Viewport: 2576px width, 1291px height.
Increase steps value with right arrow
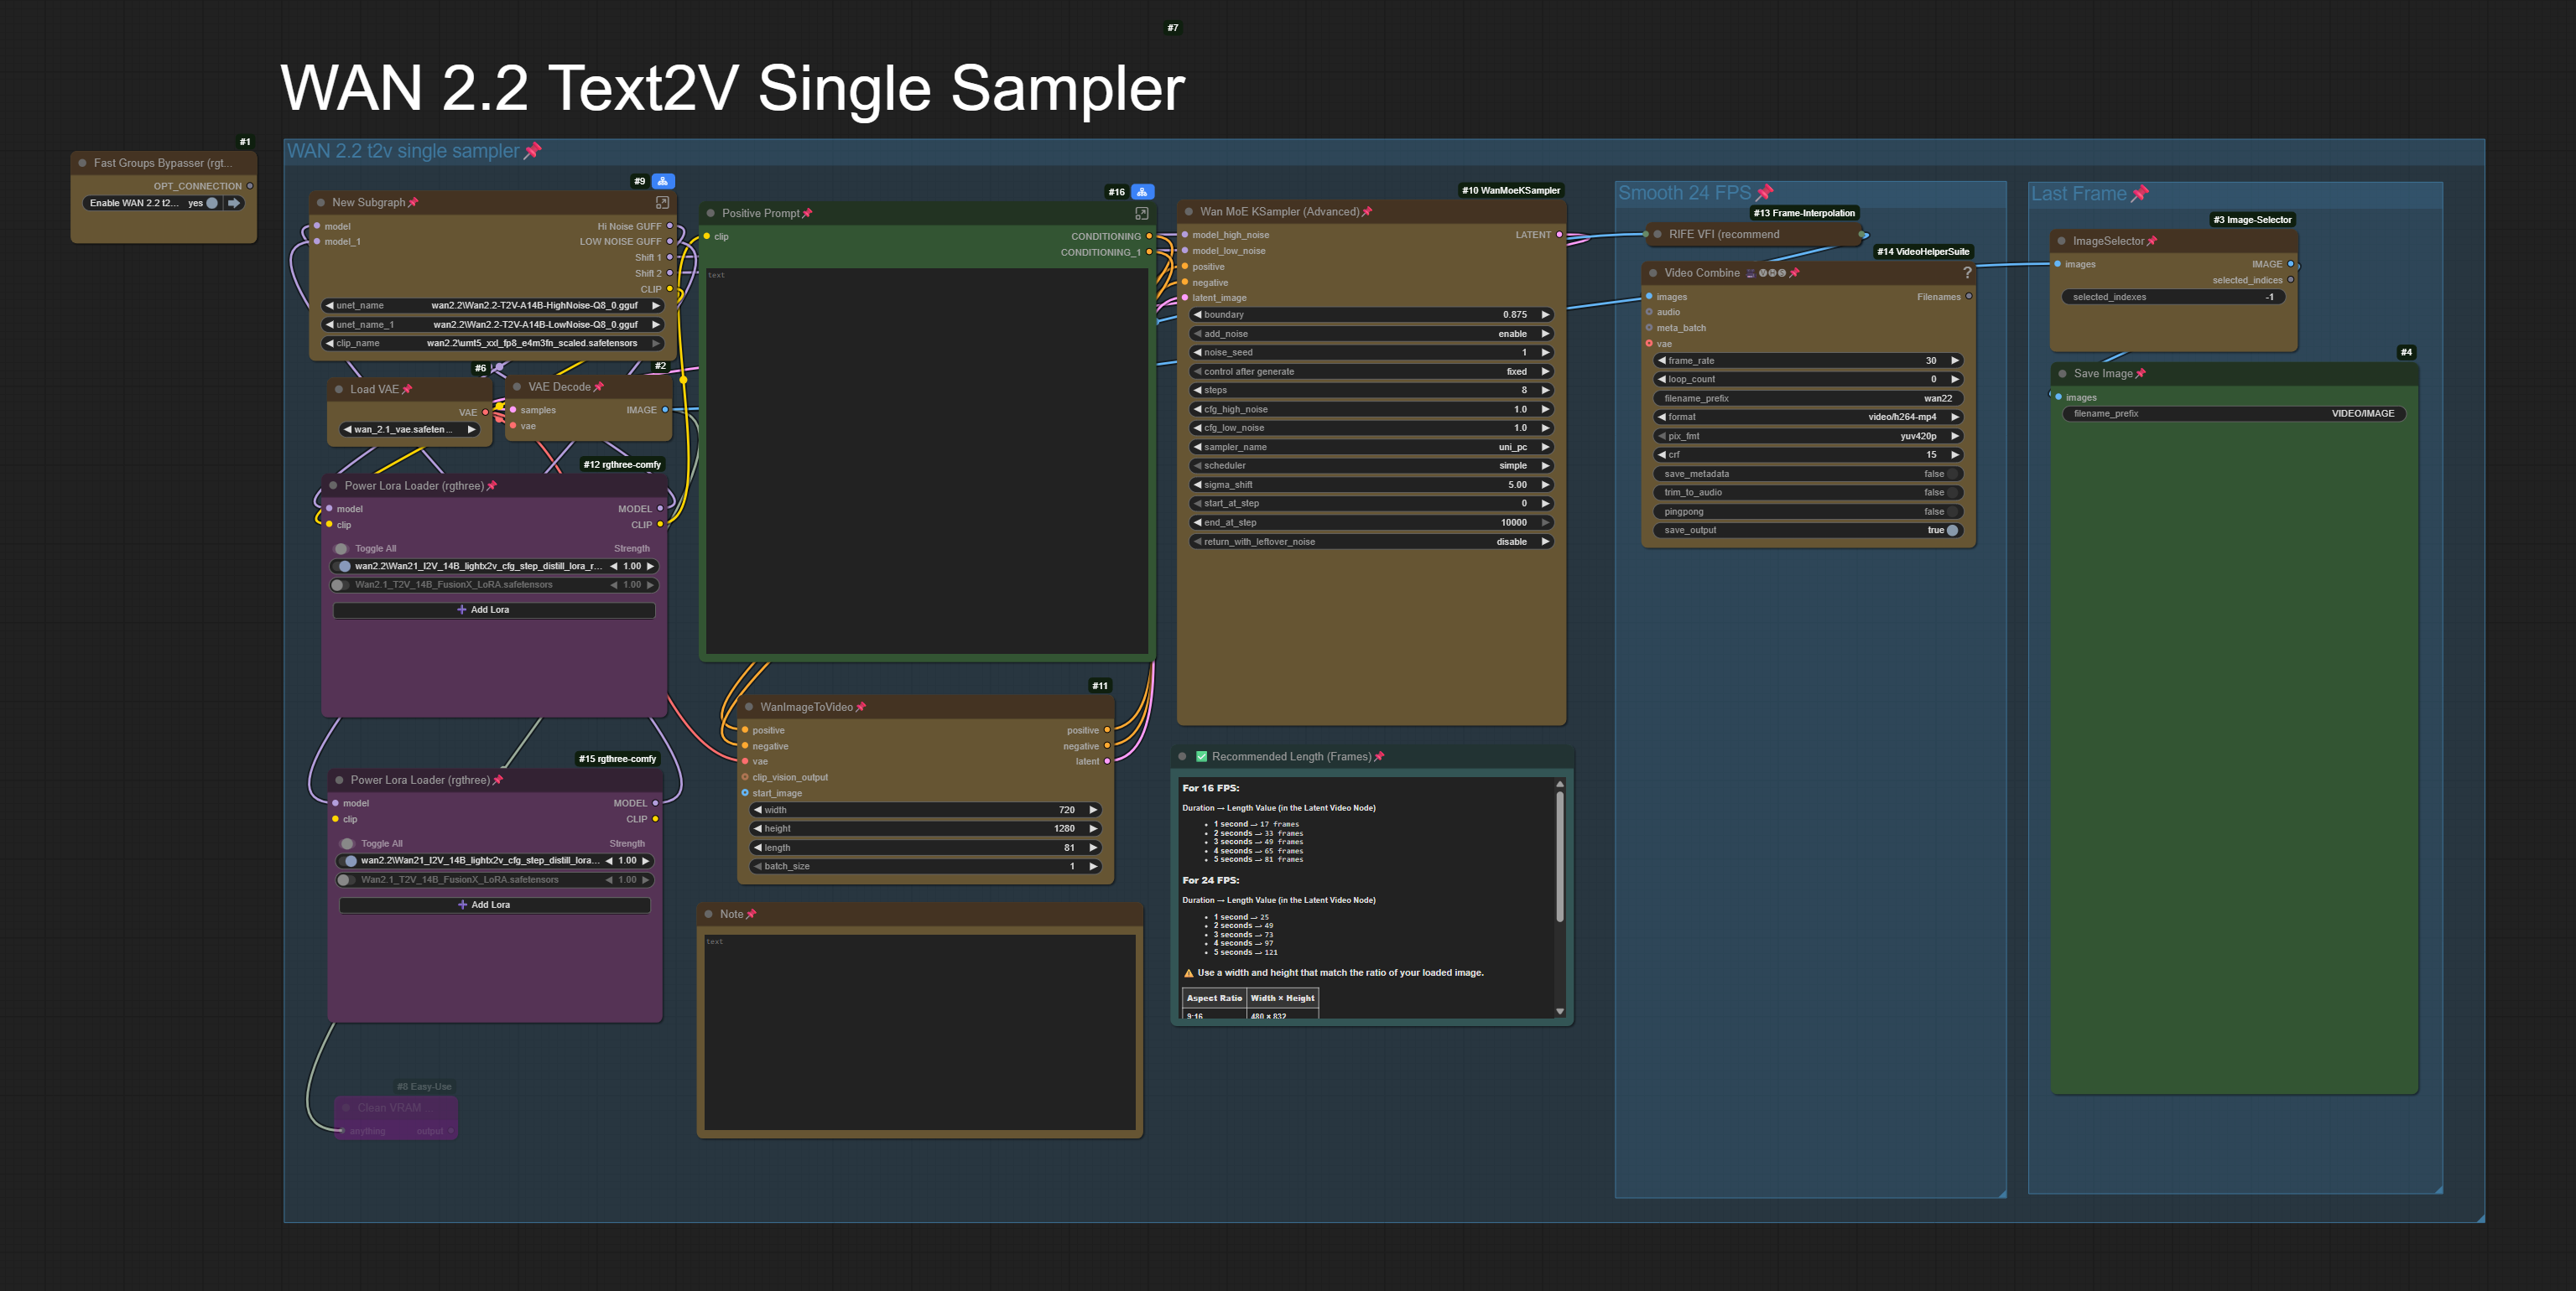click(x=1545, y=391)
